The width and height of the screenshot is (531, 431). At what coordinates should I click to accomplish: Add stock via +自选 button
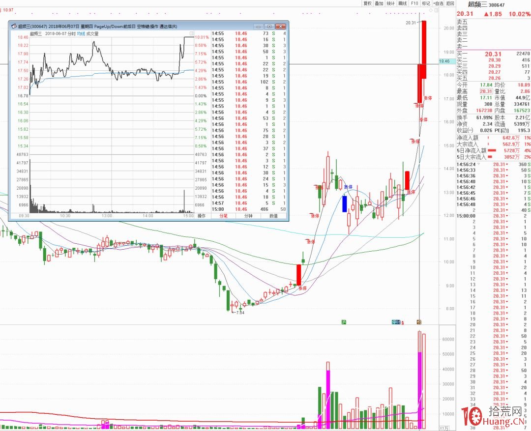click(x=438, y=3)
